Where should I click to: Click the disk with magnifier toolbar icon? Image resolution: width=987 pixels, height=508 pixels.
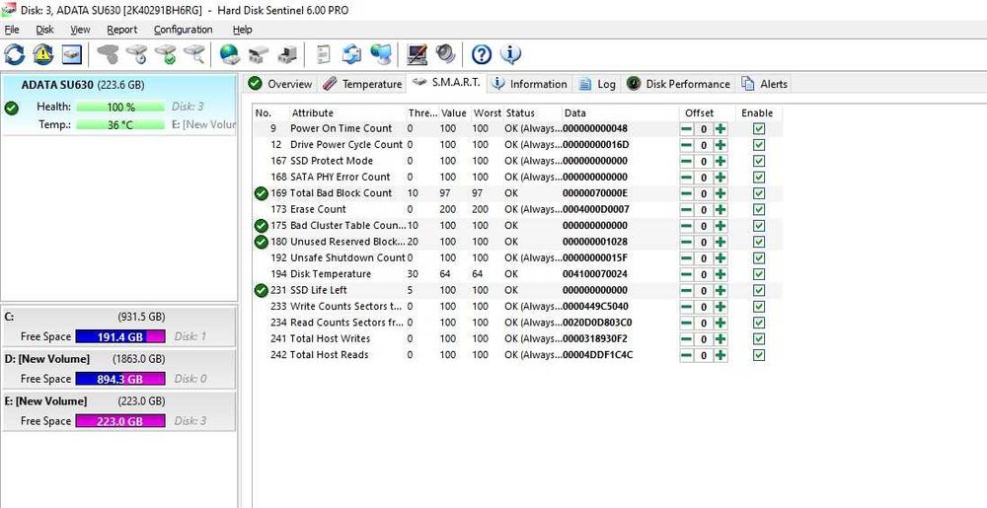[194, 54]
